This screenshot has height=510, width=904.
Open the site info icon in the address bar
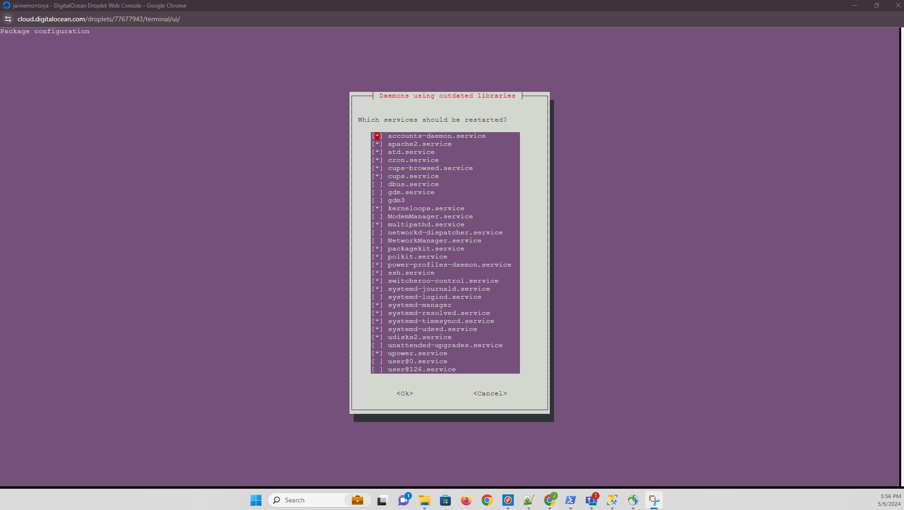tap(8, 19)
